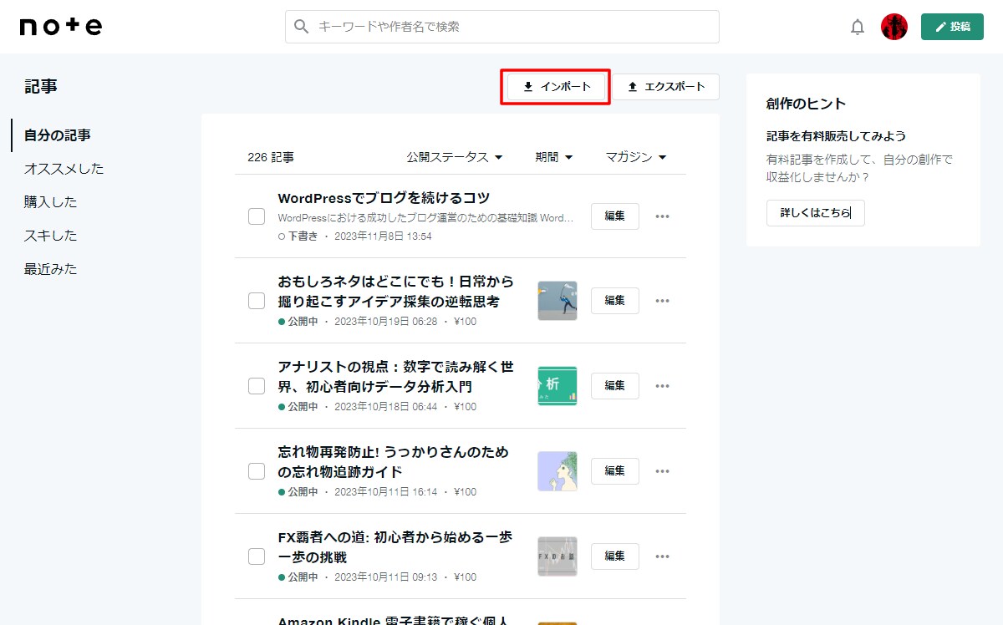The height and width of the screenshot is (625, 1003).
Task: Open more options for 忘れ物再発防止 article
Action: coord(663,471)
